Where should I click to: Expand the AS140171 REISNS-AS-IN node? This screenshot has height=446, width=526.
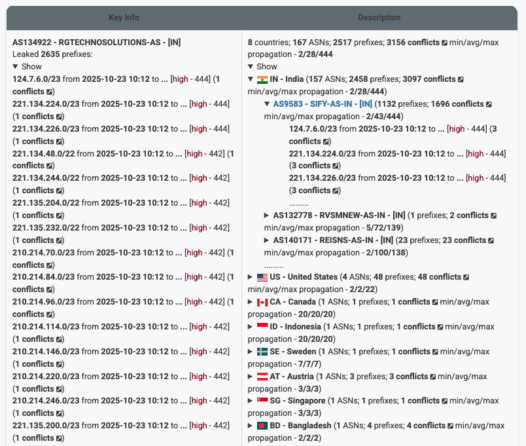tap(267, 240)
